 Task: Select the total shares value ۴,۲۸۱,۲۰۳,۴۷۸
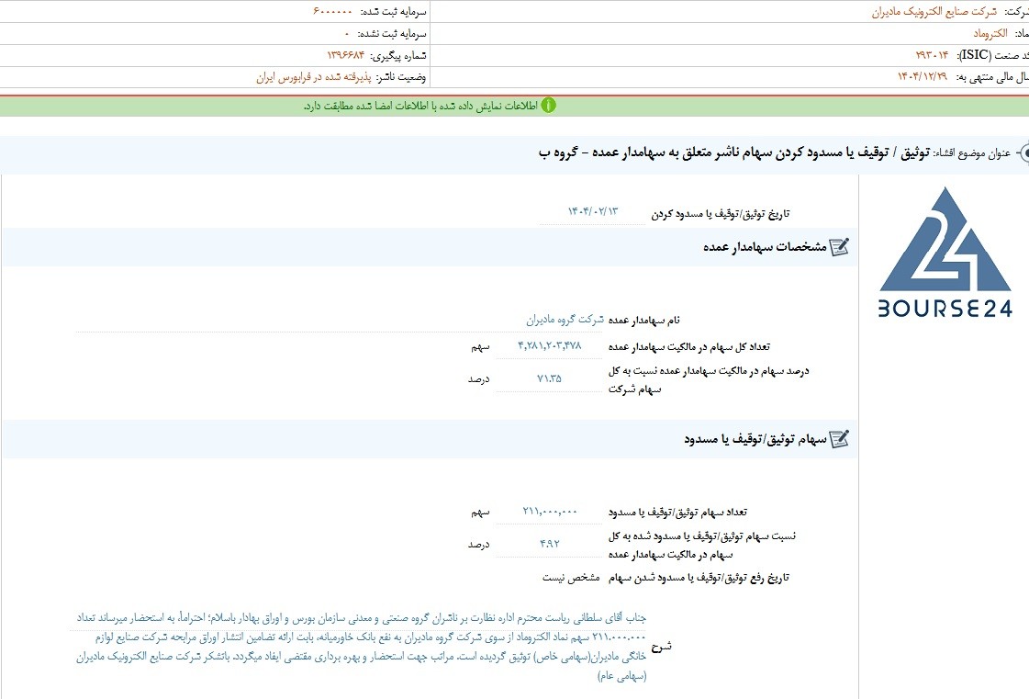[549, 345]
